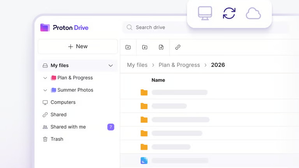
Task: Collapse the My files section chevron
Action: 111,65
